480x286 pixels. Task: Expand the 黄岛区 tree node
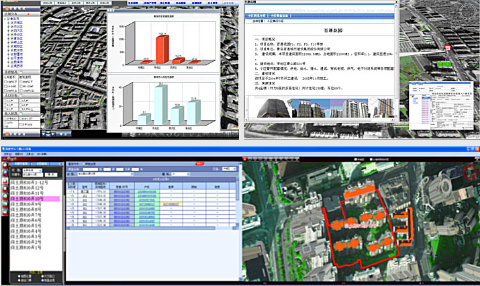(x=8, y=38)
